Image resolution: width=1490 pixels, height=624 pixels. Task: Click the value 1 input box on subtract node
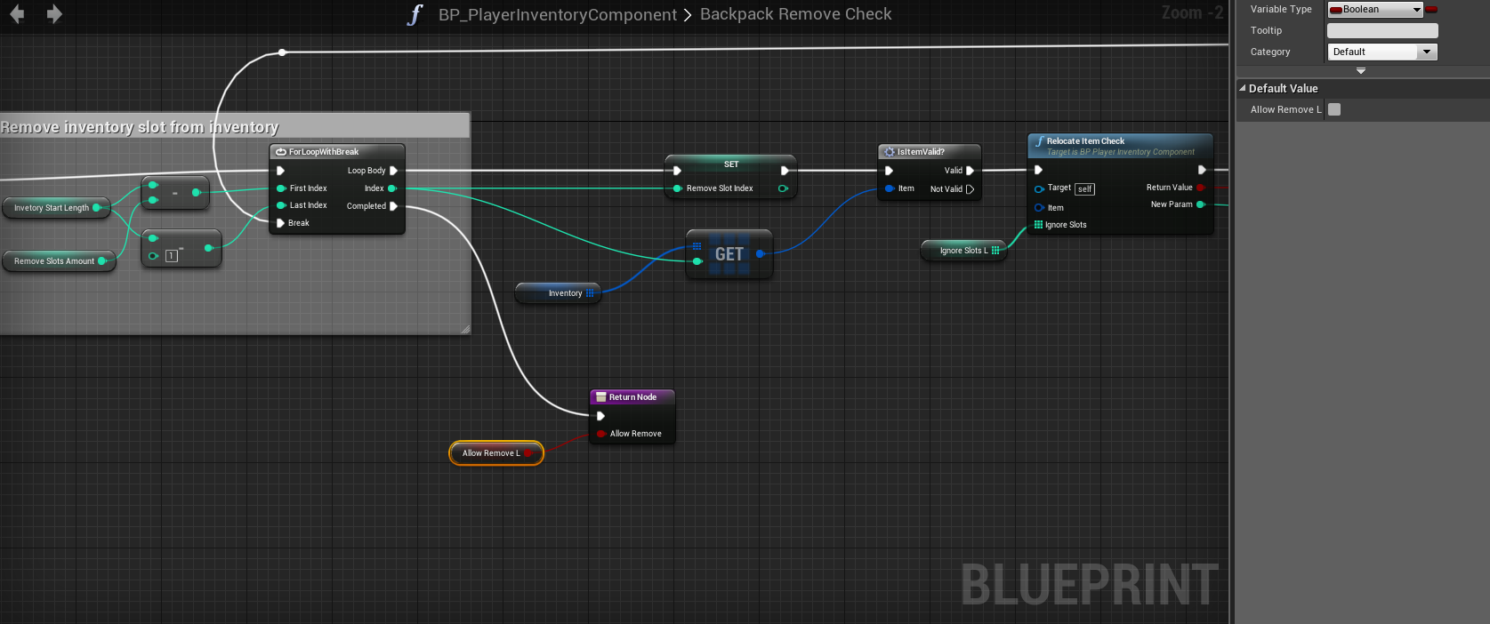[x=172, y=256]
